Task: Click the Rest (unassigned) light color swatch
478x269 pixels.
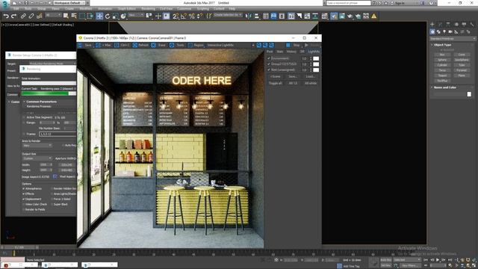Action: tap(316, 69)
